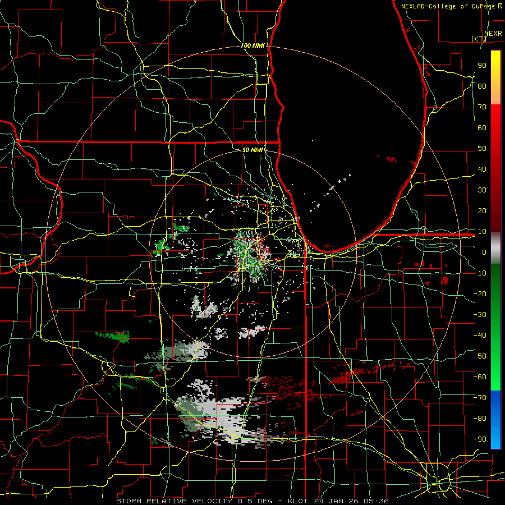Click the 60 value on velocity scale
Viewport: 505px width, 505px height.
coord(482,128)
